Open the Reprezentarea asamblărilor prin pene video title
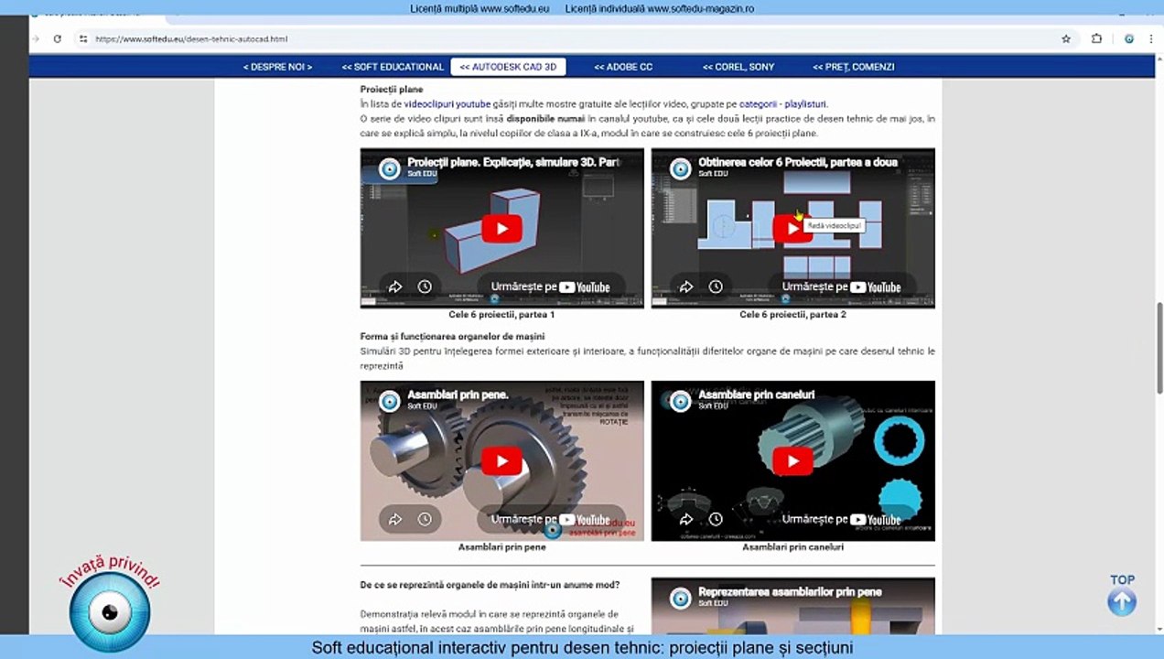Viewport: 1164px width, 659px height. [790, 592]
